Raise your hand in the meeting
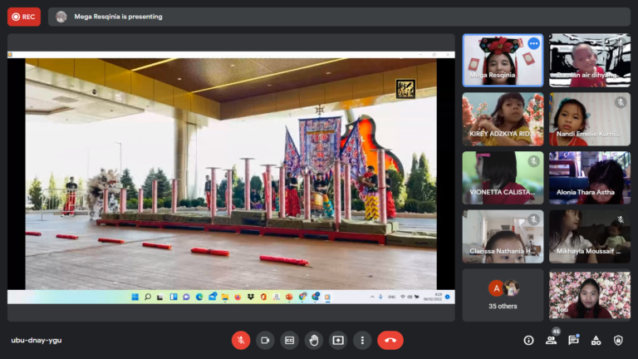This screenshot has height=359, width=638. [x=313, y=340]
